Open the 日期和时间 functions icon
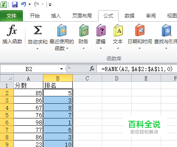 tap(140, 30)
